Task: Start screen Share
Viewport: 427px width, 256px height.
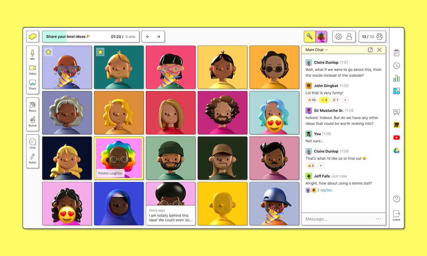Action: point(32,85)
